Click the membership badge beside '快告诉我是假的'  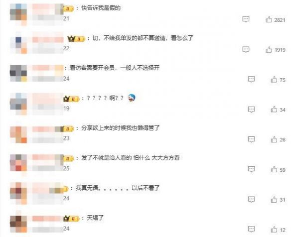click(x=68, y=9)
